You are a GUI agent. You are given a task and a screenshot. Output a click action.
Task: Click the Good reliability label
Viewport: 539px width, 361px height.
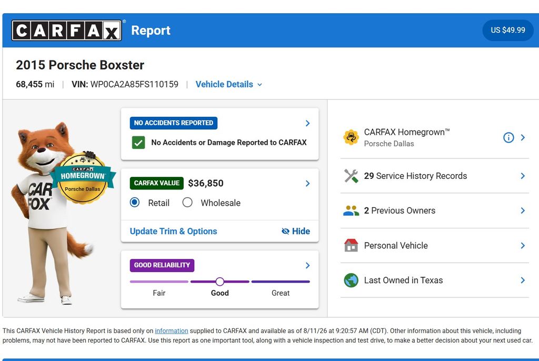219,293
